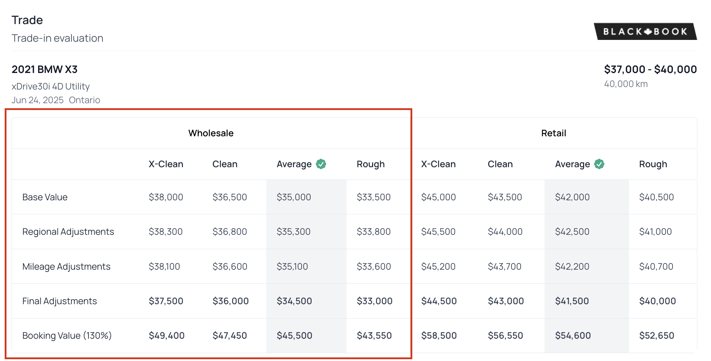Select Wholesale X-Clean booking value $49,400
Image resolution: width=711 pixels, height=361 pixels.
point(166,335)
